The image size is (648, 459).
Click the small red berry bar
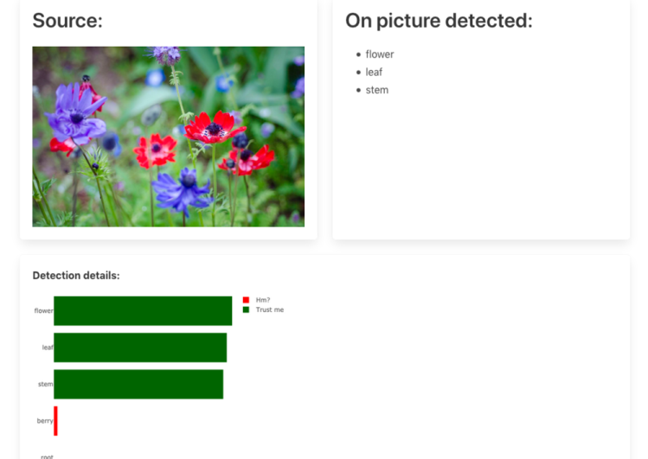pyautogui.click(x=55, y=421)
